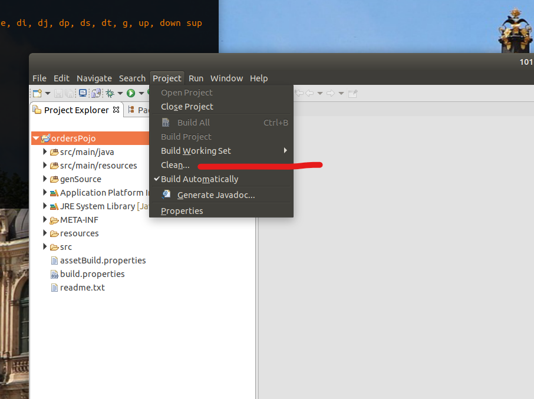Expand the META-INF folder
The image size is (534, 399).
click(45, 220)
